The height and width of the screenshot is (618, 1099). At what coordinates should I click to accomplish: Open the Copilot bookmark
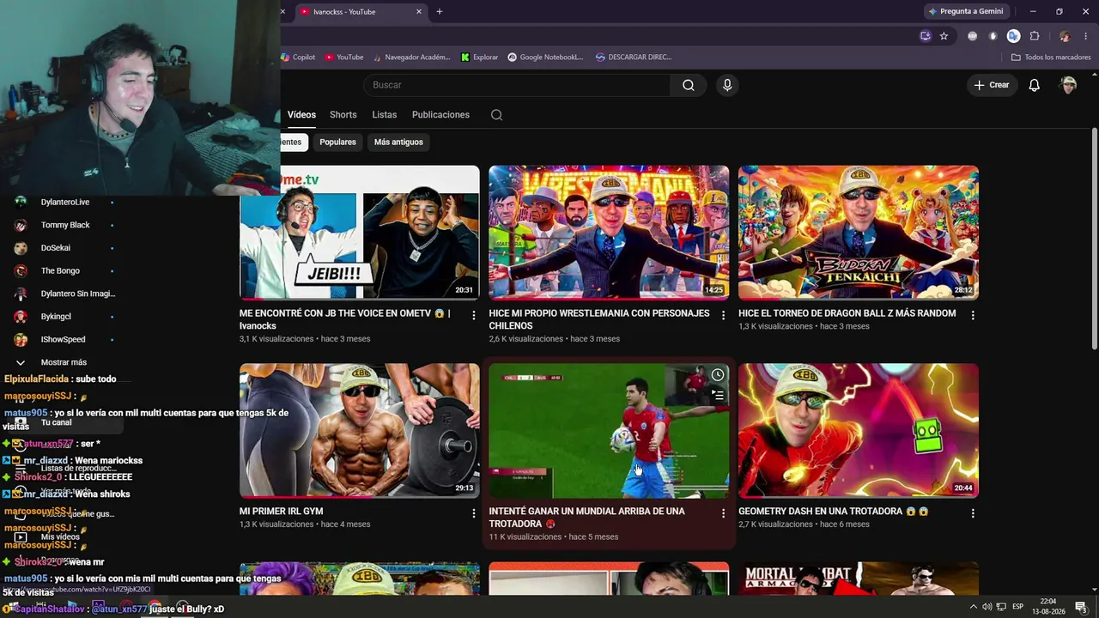[x=299, y=58]
